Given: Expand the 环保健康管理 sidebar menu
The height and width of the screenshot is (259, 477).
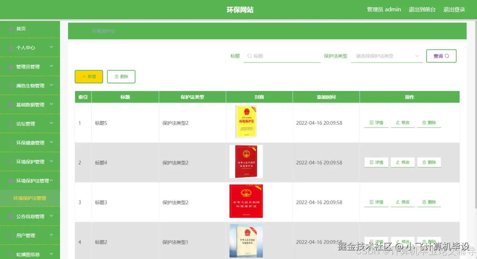Looking at the screenshot, I should (x=30, y=143).
